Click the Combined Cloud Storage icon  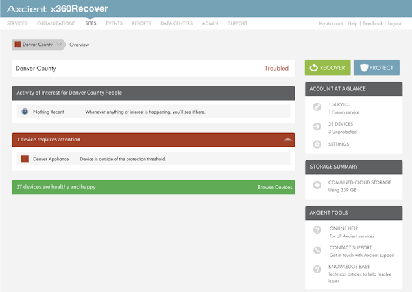pos(317,185)
